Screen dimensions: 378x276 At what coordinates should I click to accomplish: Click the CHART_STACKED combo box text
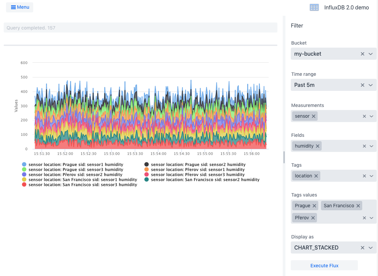click(x=316, y=247)
